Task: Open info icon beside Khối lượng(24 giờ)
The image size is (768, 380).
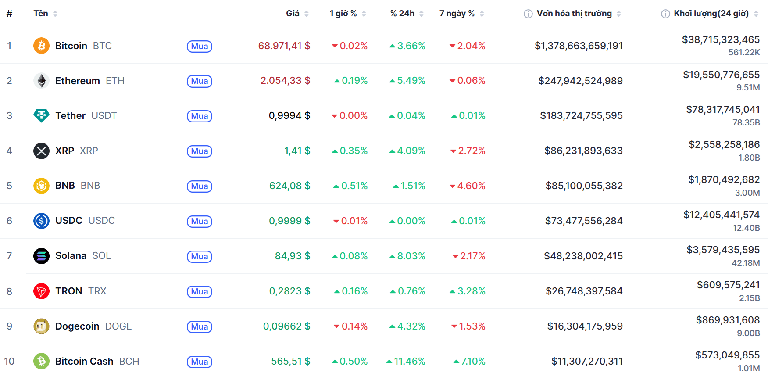Action: click(665, 14)
